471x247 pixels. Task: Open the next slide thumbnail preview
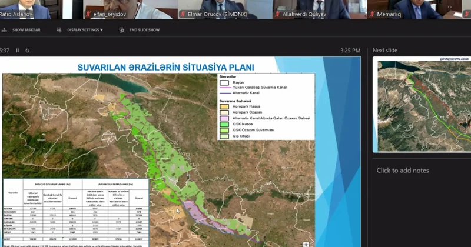424,106
